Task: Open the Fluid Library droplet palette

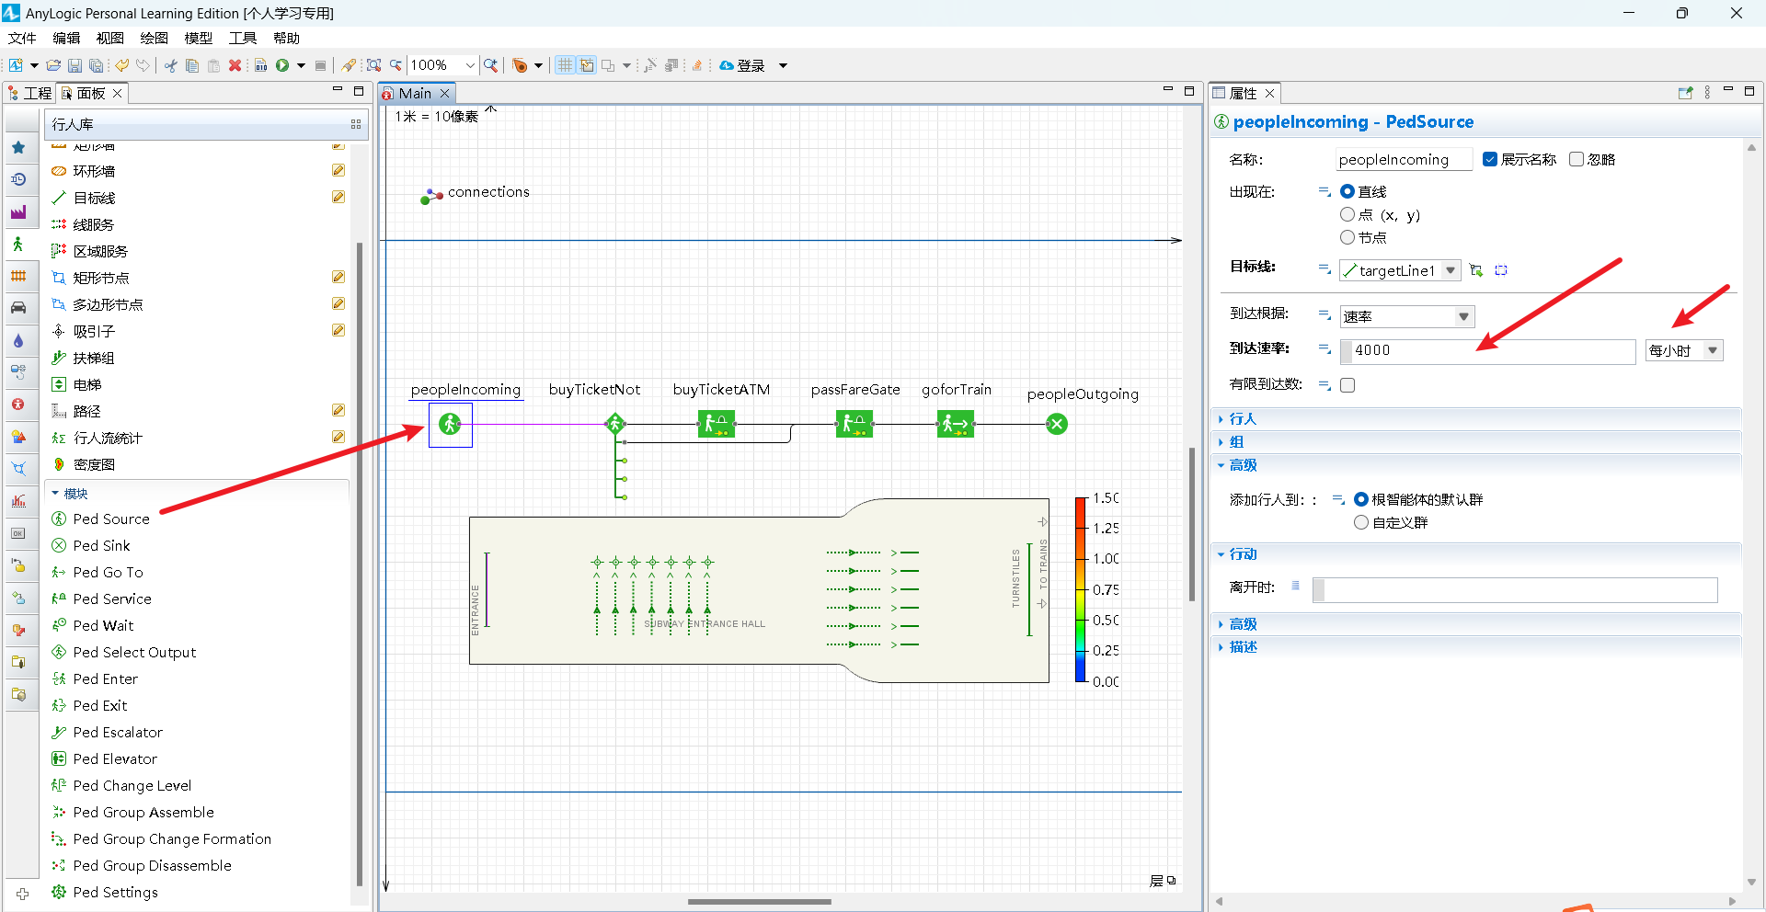Action: (18, 340)
